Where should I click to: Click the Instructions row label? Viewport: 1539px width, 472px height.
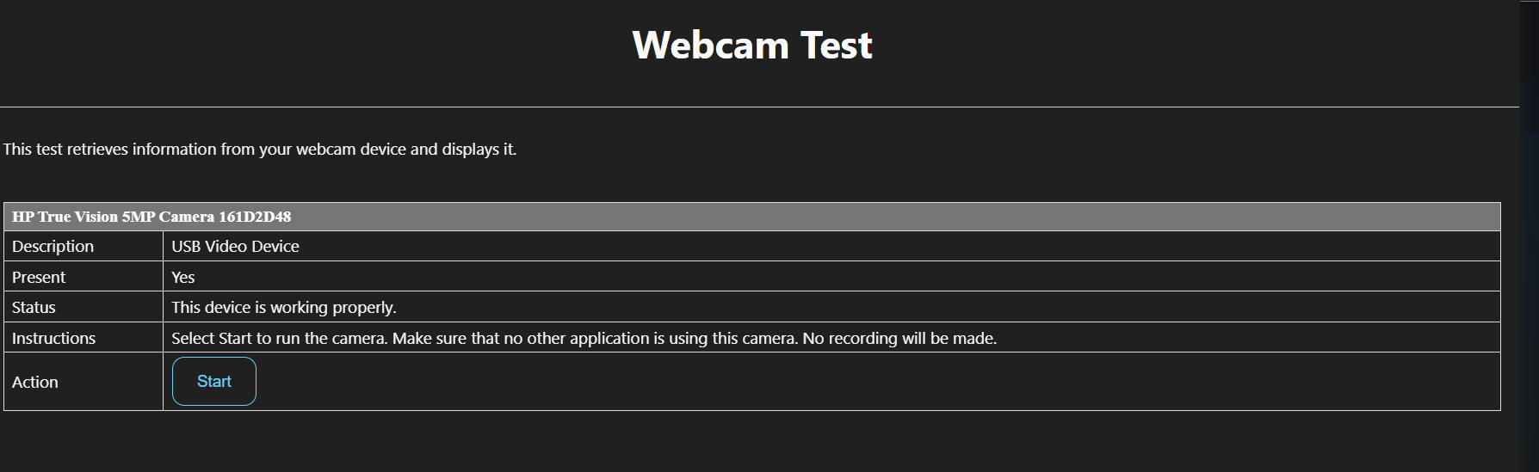click(x=53, y=339)
